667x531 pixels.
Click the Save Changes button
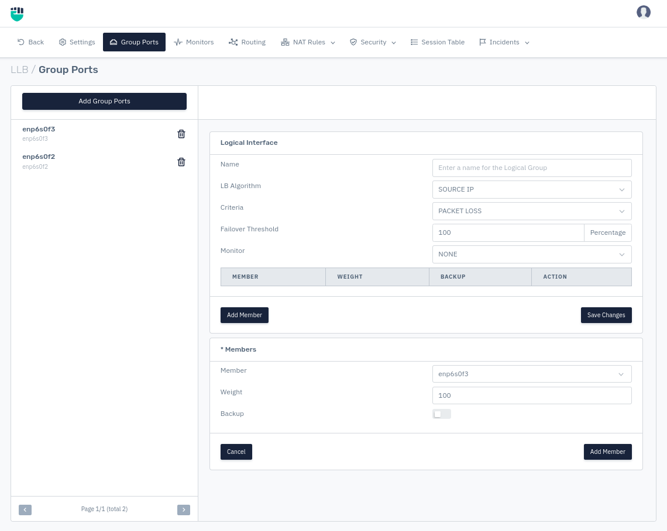[606, 315]
